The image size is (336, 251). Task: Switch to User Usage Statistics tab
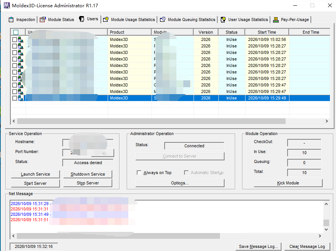pos(244,20)
